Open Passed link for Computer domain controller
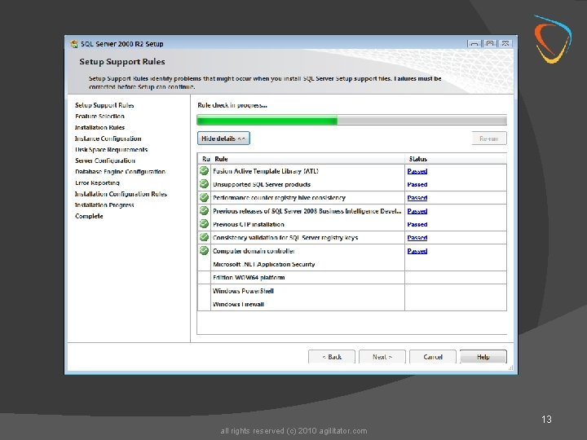Image resolution: width=587 pixels, height=440 pixels. point(417,251)
